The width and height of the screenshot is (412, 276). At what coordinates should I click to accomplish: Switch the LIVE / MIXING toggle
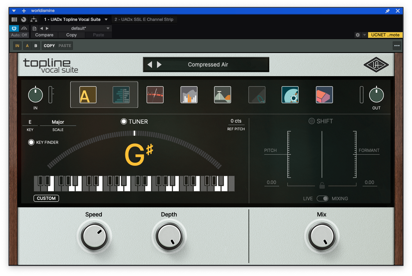click(x=323, y=198)
